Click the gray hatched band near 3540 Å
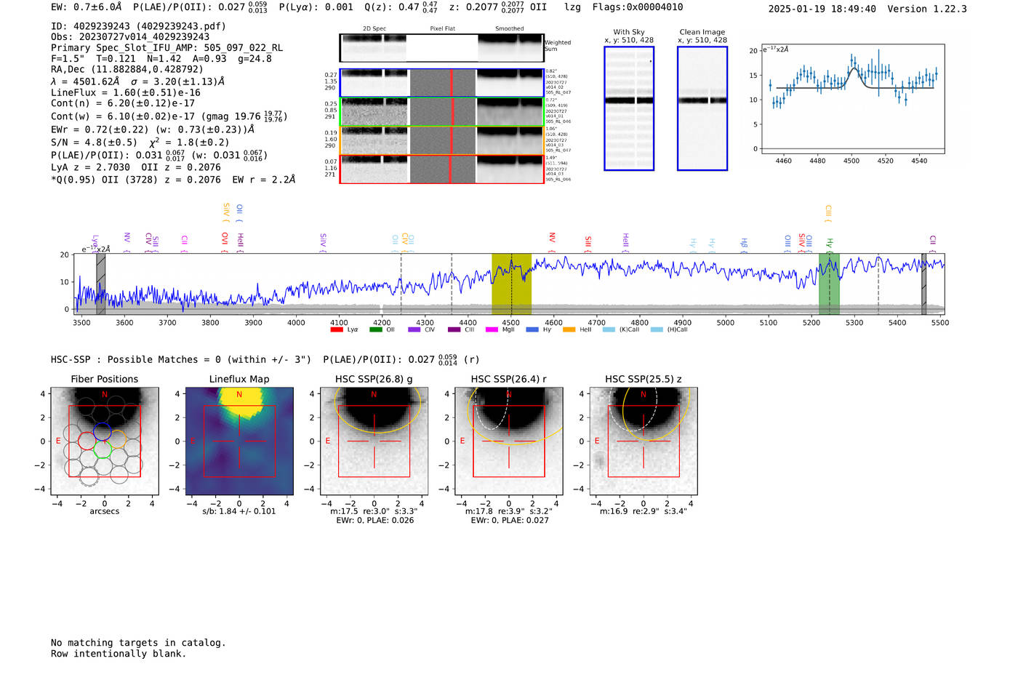The width and height of the screenshot is (1018, 693). [x=101, y=284]
